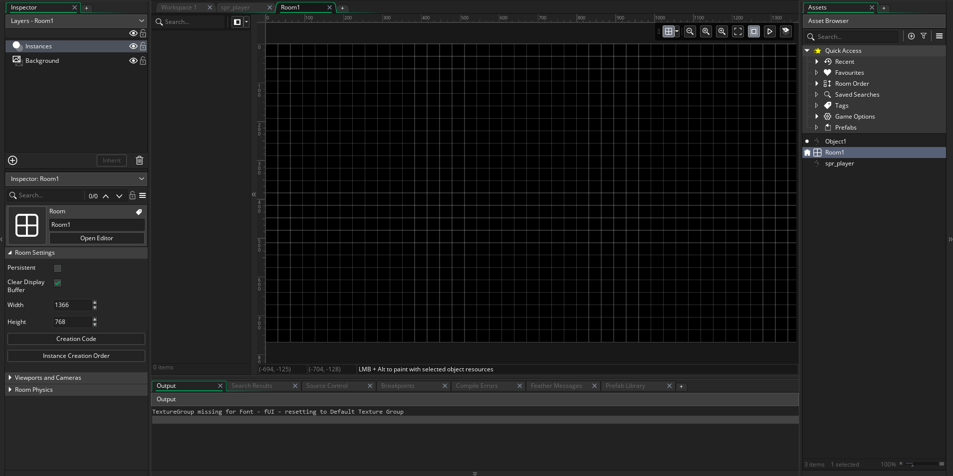Lock the Instances layer
953x476 pixels.
coord(143,46)
